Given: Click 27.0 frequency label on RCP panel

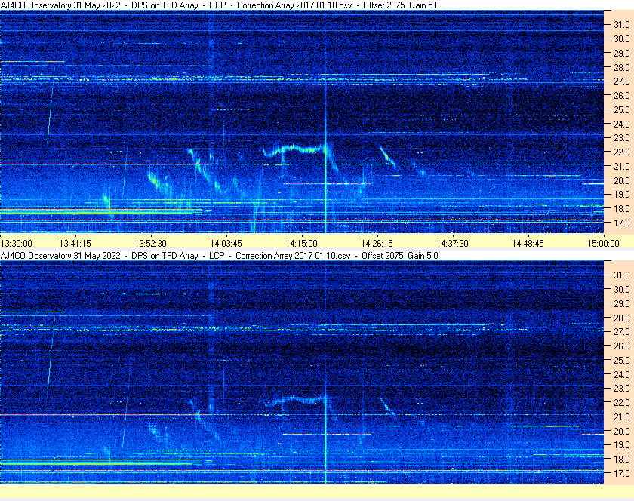Looking at the screenshot, I should (622, 81).
